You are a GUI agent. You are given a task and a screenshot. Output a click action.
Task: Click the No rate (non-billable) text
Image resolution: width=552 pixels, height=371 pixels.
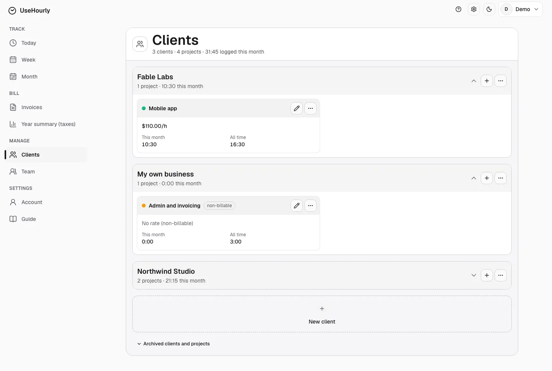click(x=168, y=223)
